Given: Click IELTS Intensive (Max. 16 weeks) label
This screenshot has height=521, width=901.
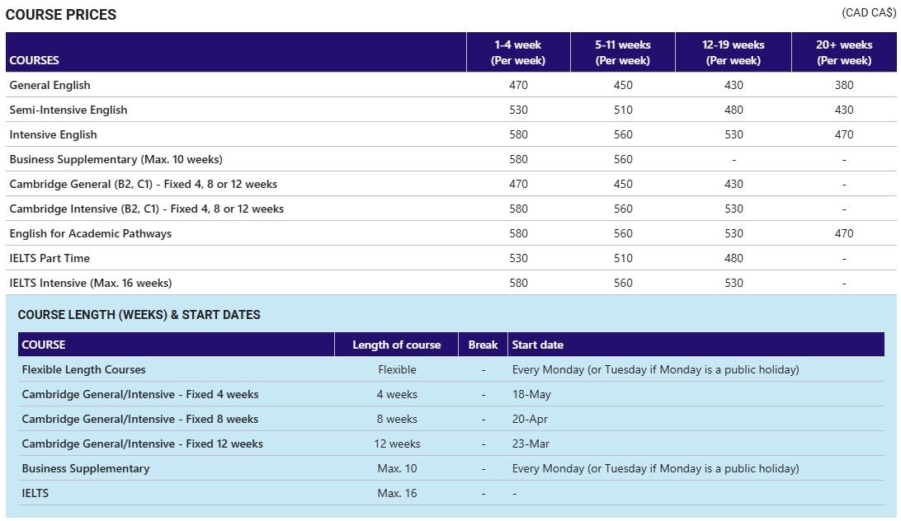Looking at the screenshot, I should [90, 283].
